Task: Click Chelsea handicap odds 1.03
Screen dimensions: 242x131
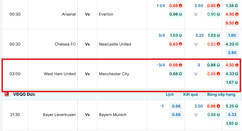Action: coord(176,35)
